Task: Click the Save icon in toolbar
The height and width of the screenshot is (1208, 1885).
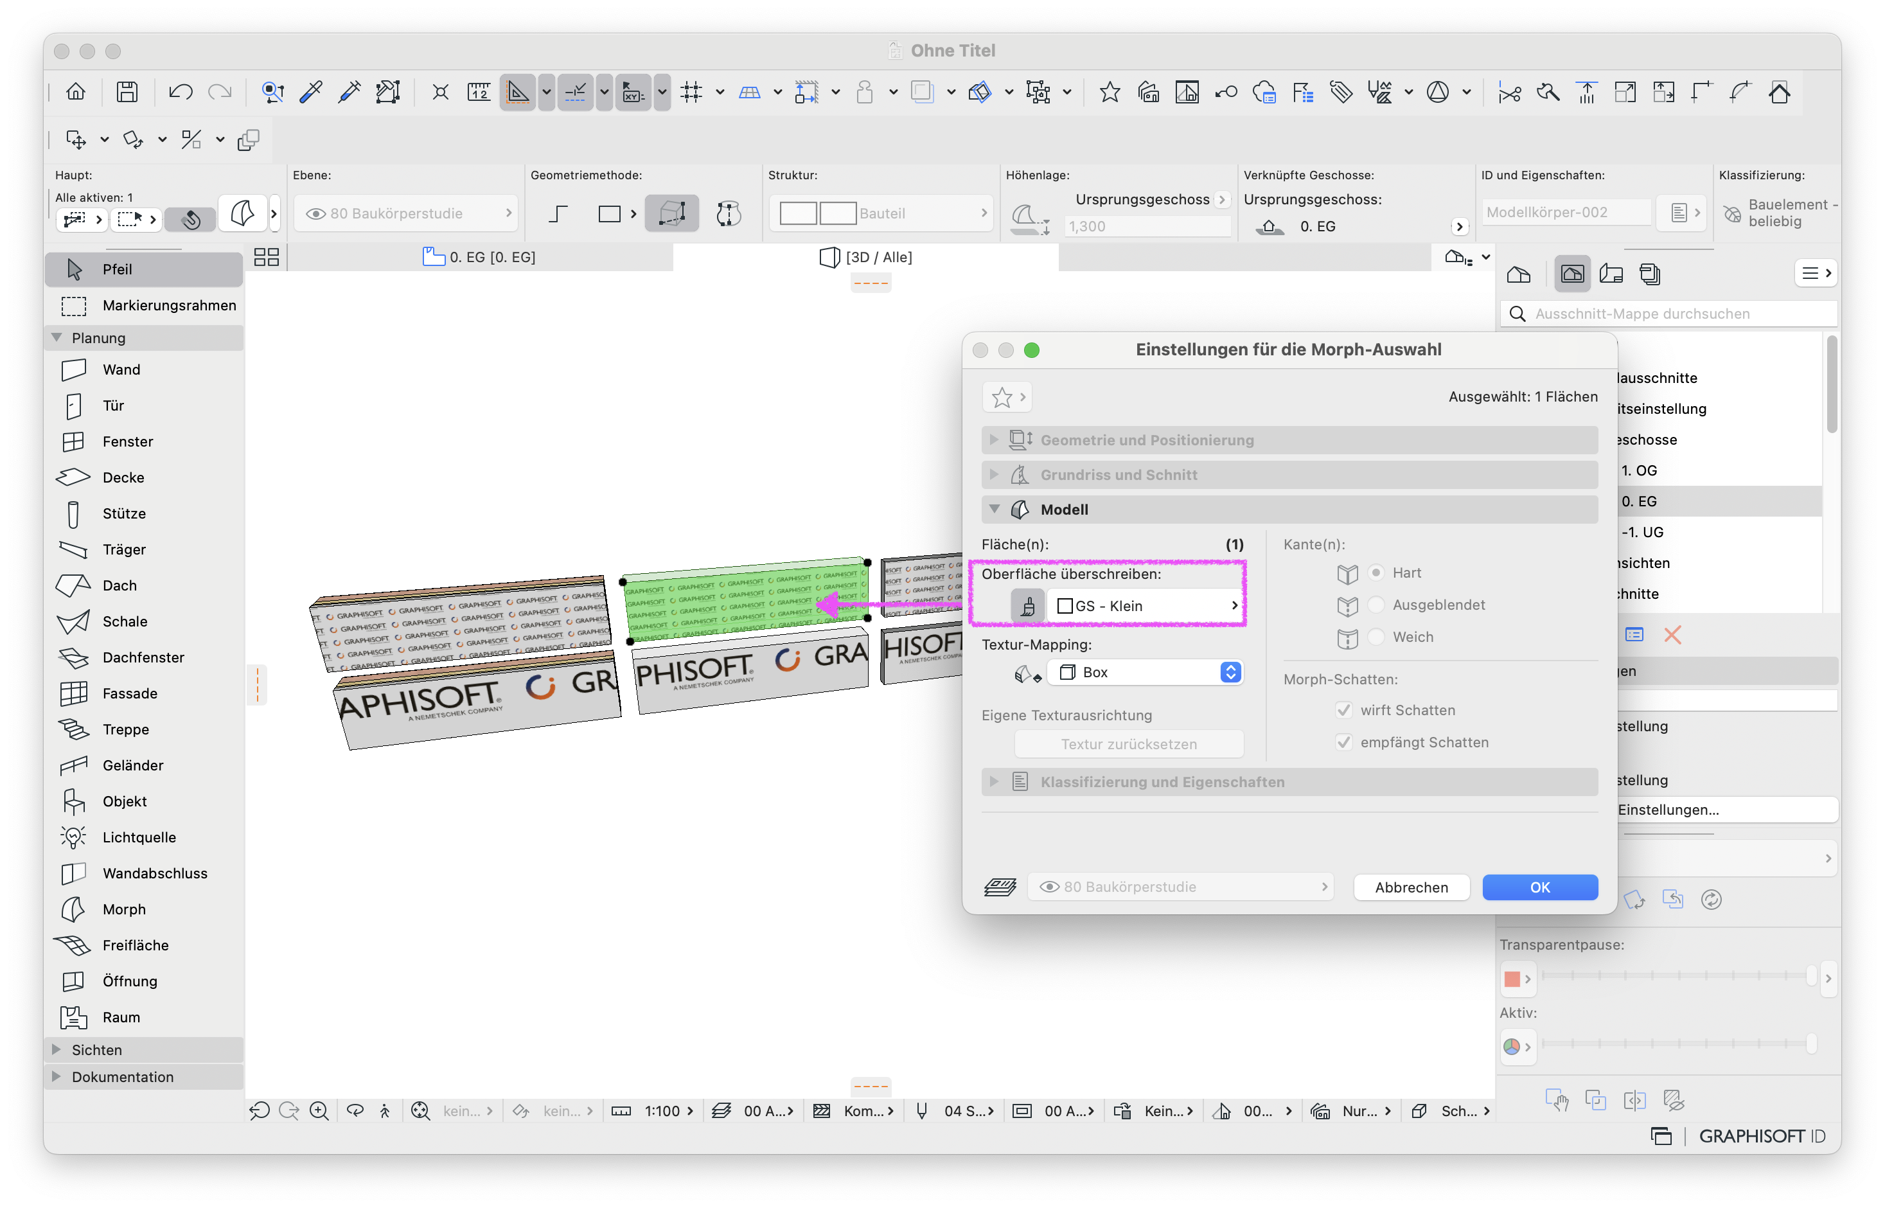Action: tap(127, 93)
